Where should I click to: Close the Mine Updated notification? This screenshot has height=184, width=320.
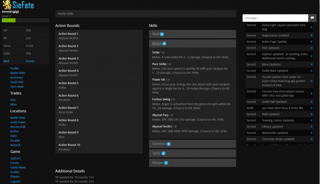click(311, 65)
